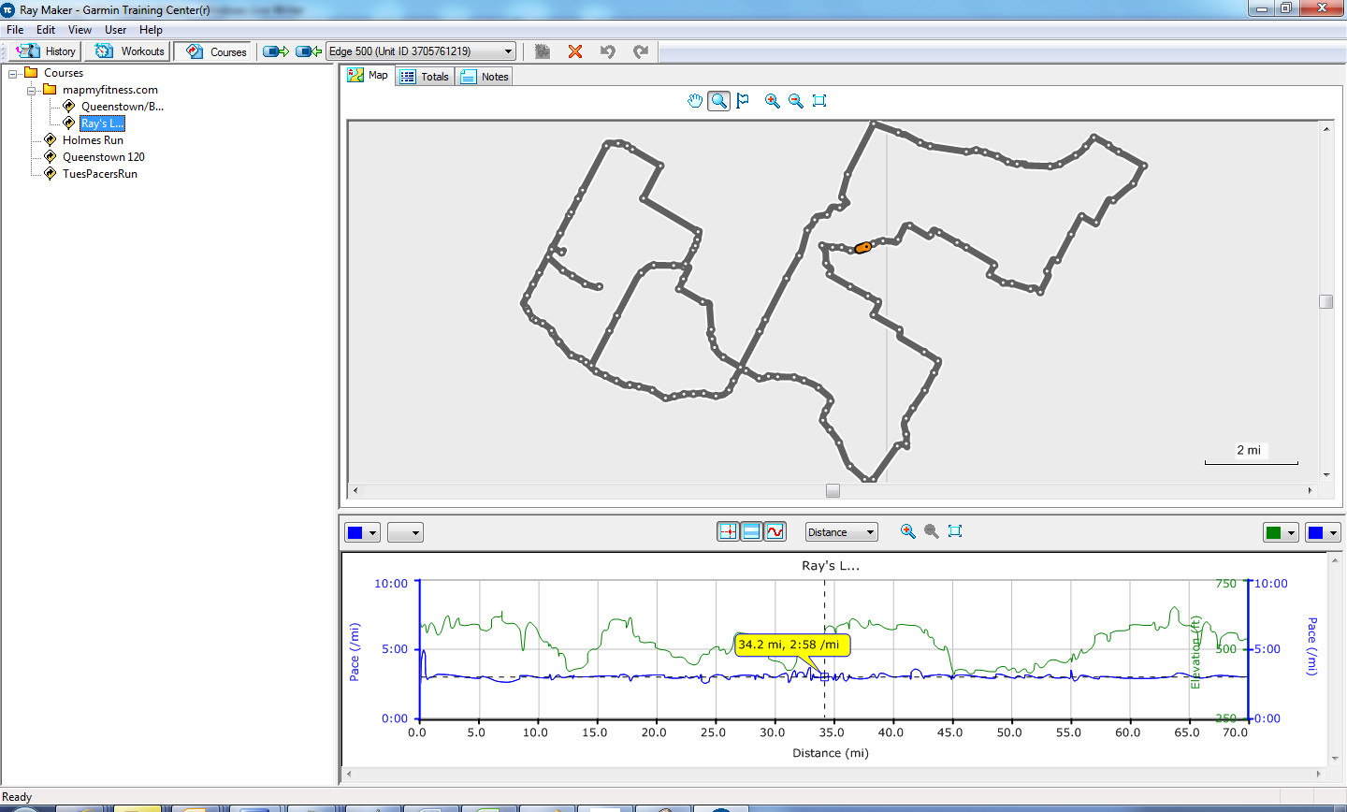Click the map zoom out icon
Image resolution: width=1347 pixels, height=812 pixels.
[x=796, y=101]
